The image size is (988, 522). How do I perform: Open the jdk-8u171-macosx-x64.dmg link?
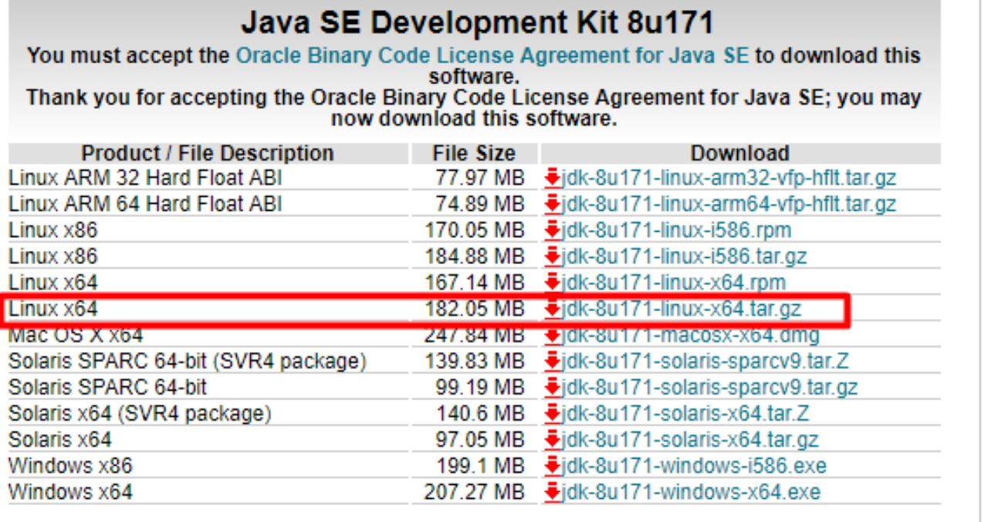point(690,336)
